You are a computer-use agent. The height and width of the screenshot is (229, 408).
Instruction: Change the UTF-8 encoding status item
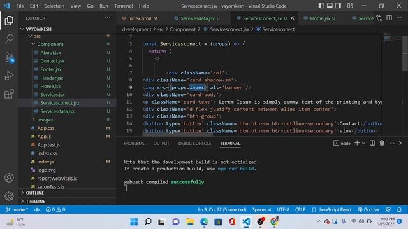(283, 209)
